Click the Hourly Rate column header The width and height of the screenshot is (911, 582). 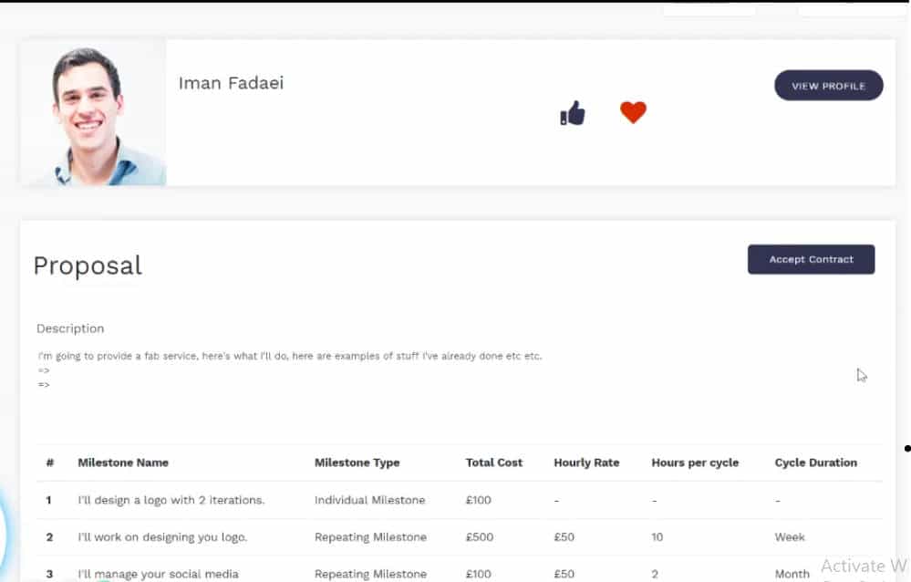pyautogui.click(x=586, y=462)
